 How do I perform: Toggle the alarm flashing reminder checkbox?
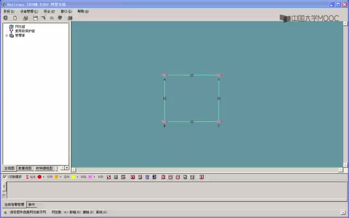(x=4, y=177)
